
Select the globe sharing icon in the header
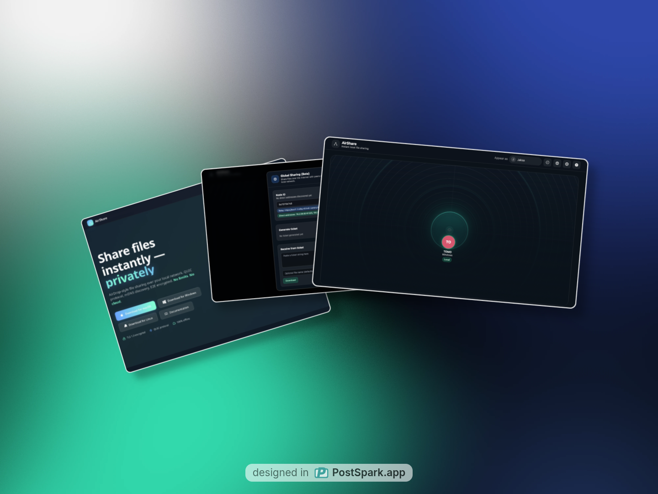click(x=557, y=163)
